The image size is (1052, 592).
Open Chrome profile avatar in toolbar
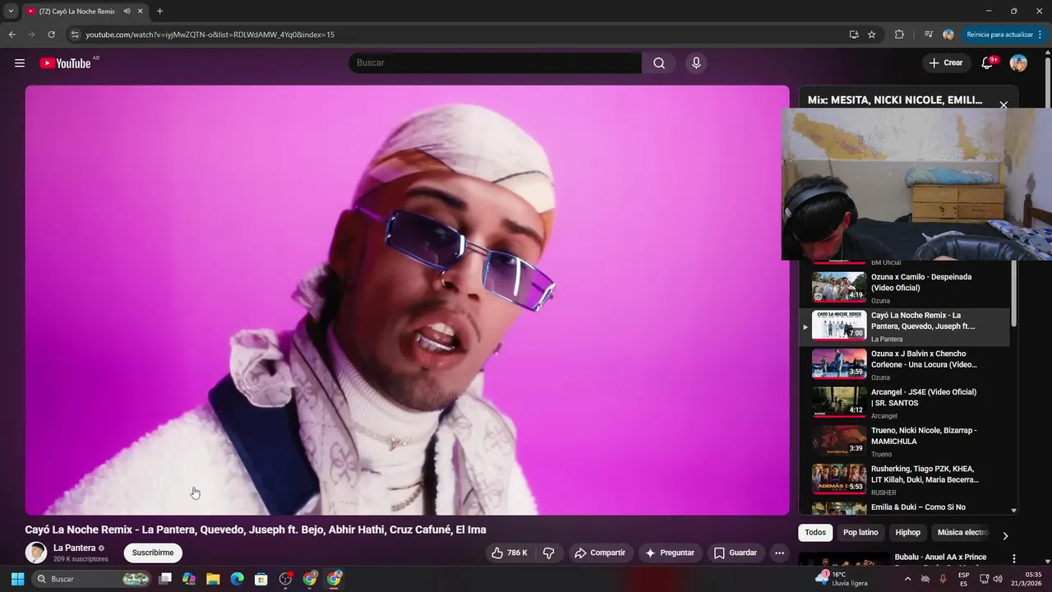[948, 35]
